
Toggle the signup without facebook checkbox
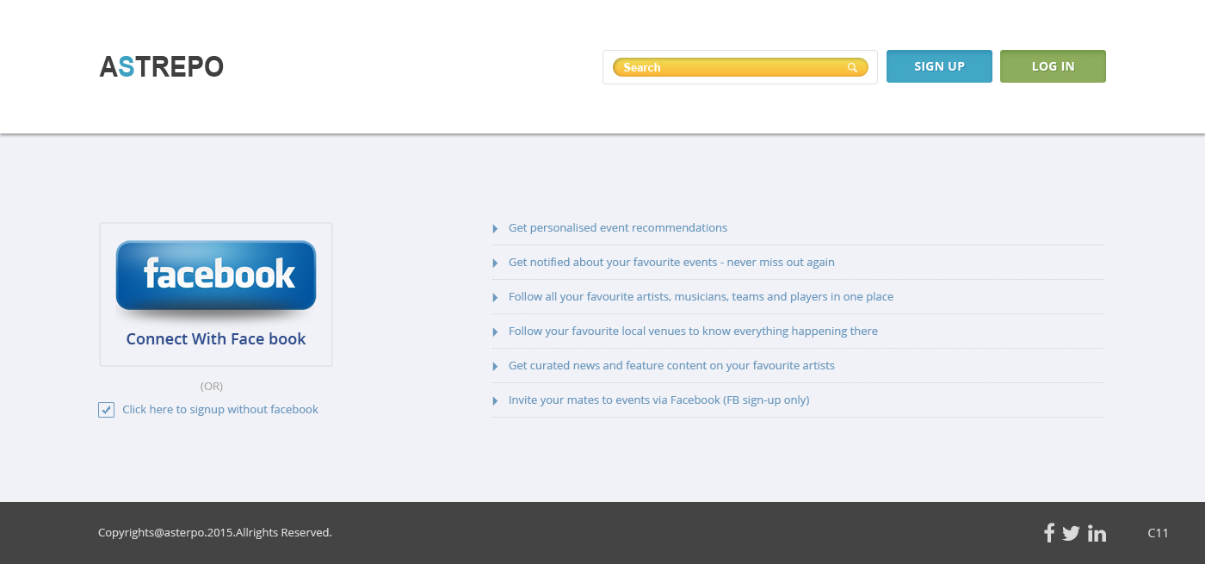(x=107, y=410)
